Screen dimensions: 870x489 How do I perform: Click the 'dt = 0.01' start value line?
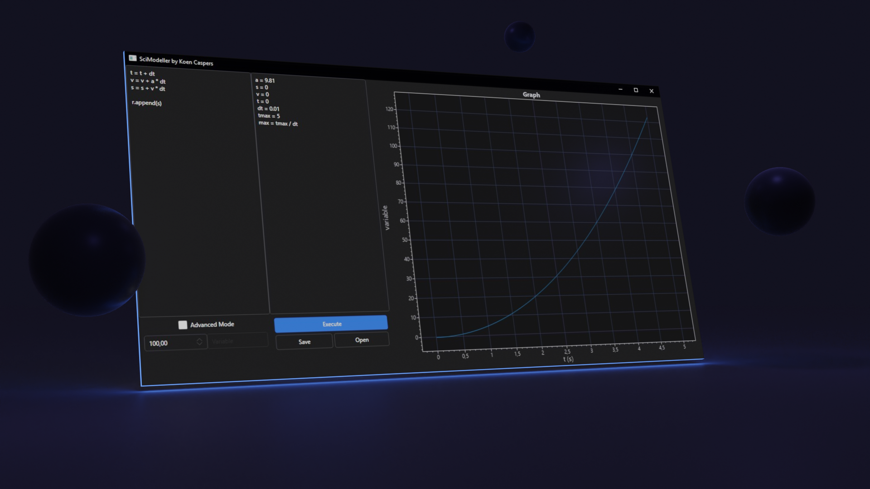click(x=268, y=109)
